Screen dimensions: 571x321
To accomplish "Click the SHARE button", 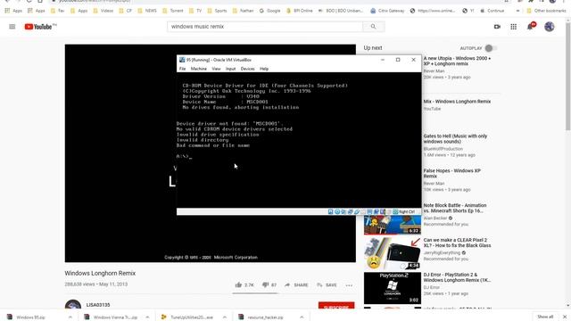I will 296,285.
